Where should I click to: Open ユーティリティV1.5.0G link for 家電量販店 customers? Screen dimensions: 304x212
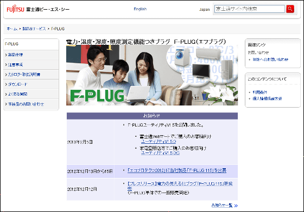click(x=160, y=153)
